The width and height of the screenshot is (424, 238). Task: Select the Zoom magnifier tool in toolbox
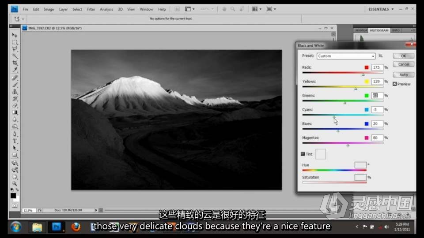point(15,183)
